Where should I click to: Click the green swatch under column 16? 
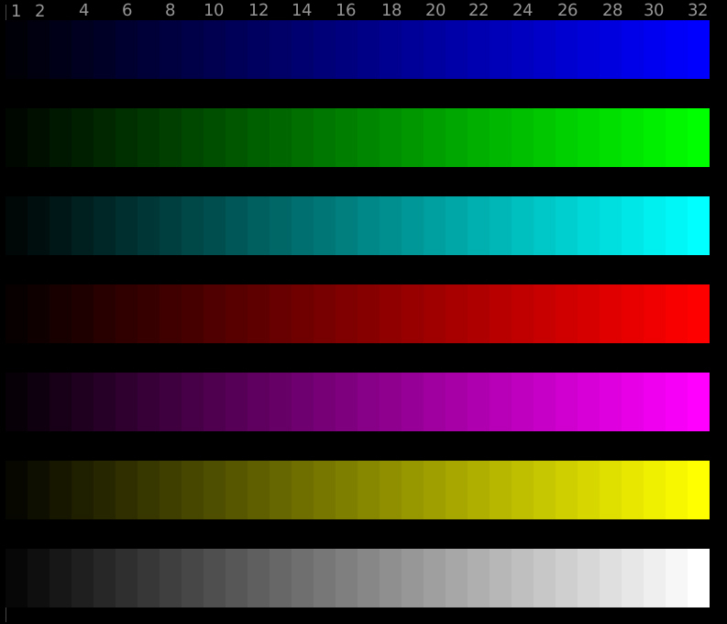[347, 138]
